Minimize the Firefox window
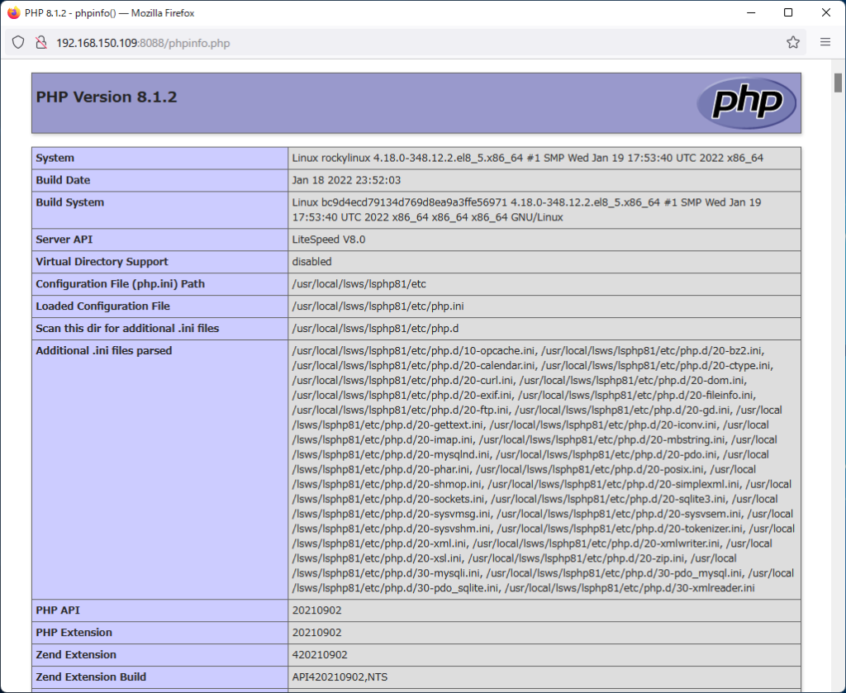Viewport: 846px width, 693px height. [x=750, y=13]
